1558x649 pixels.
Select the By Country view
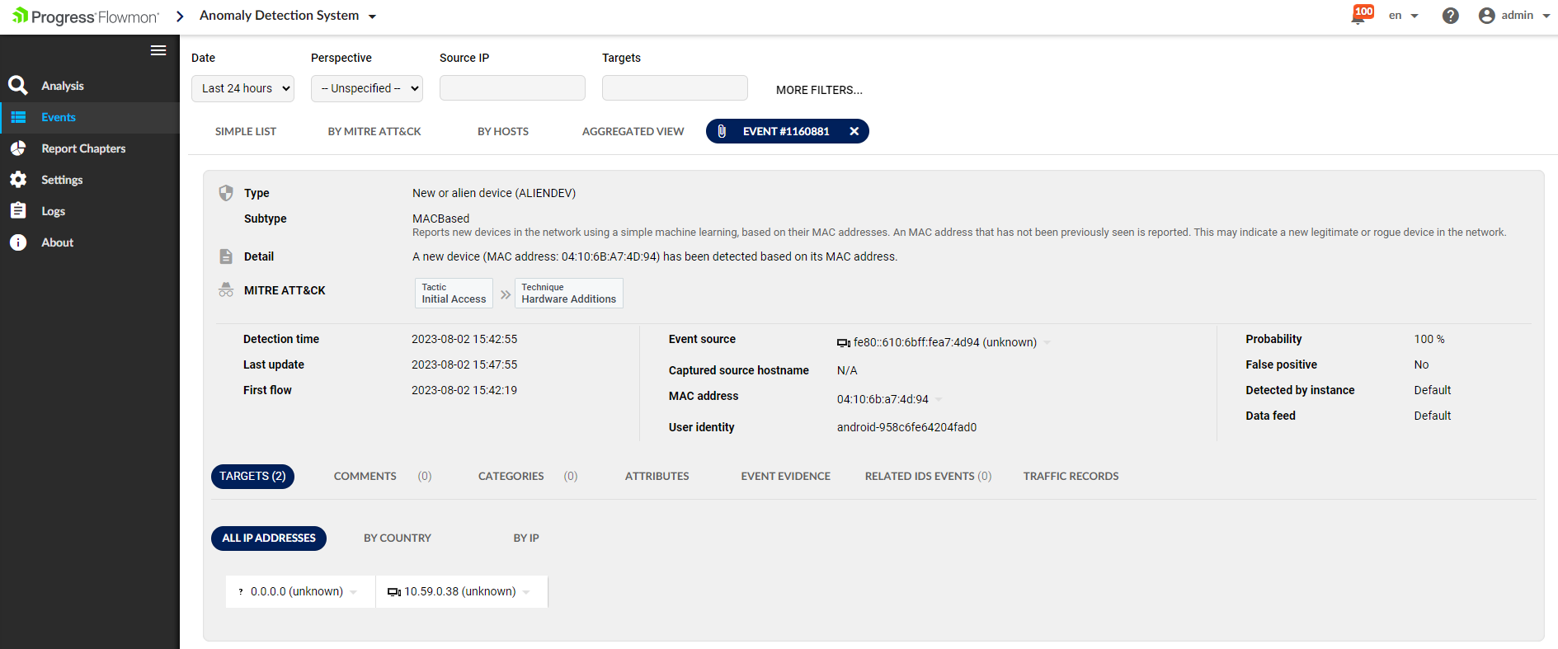point(398,538)
